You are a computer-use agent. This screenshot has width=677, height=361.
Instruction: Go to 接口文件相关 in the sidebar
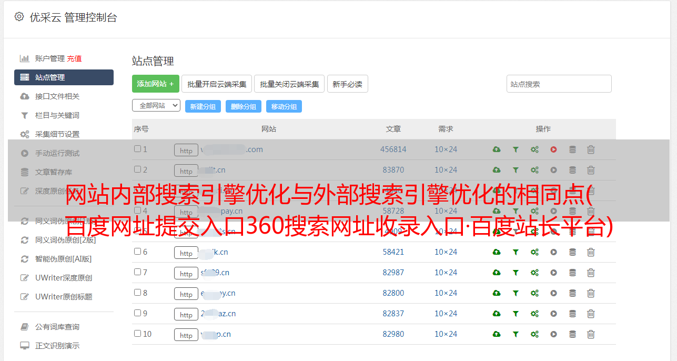(57, 96)
